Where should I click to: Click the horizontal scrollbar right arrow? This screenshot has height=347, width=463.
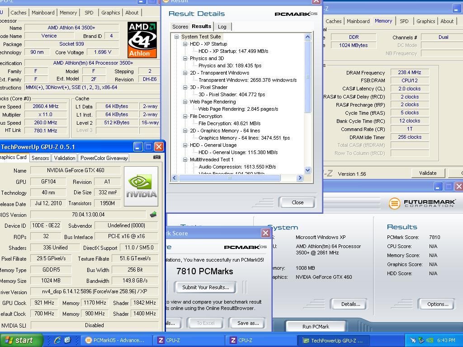[x=300, y=178]
